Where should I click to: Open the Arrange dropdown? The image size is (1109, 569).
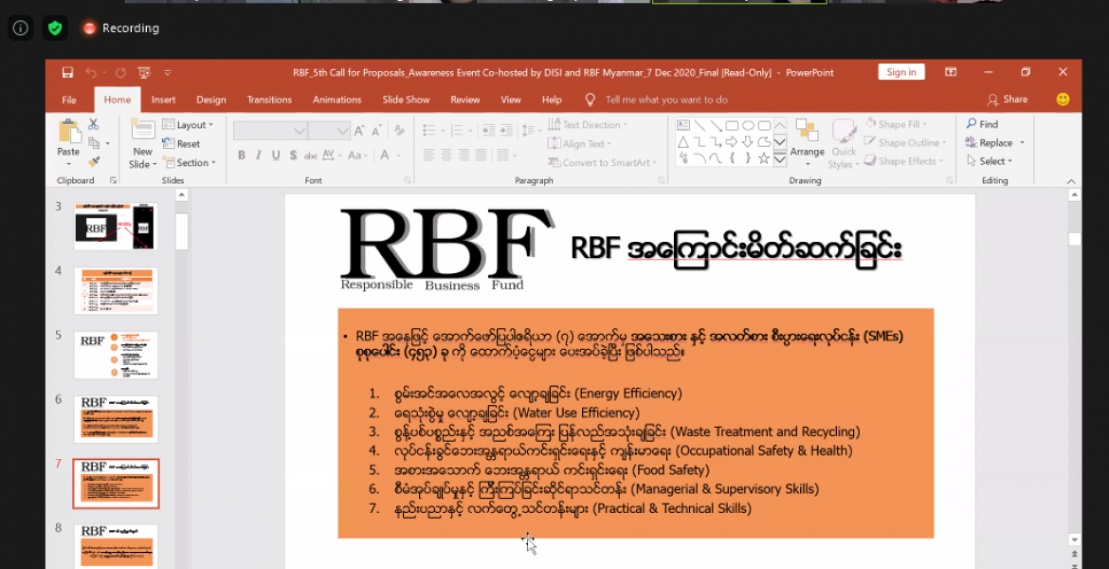coord(807,143)
